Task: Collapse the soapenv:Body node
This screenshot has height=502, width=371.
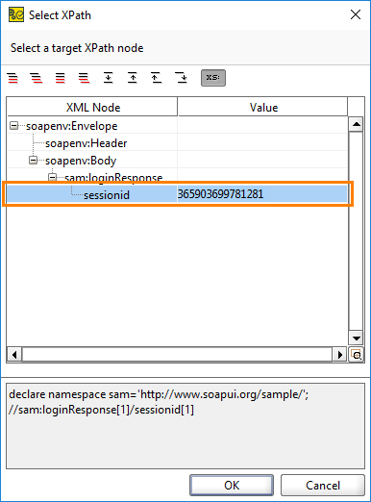Action: click(x=33, y=160)
